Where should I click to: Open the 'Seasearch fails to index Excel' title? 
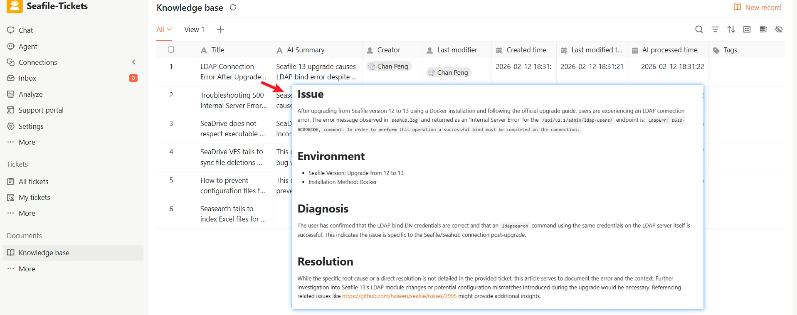233,214
